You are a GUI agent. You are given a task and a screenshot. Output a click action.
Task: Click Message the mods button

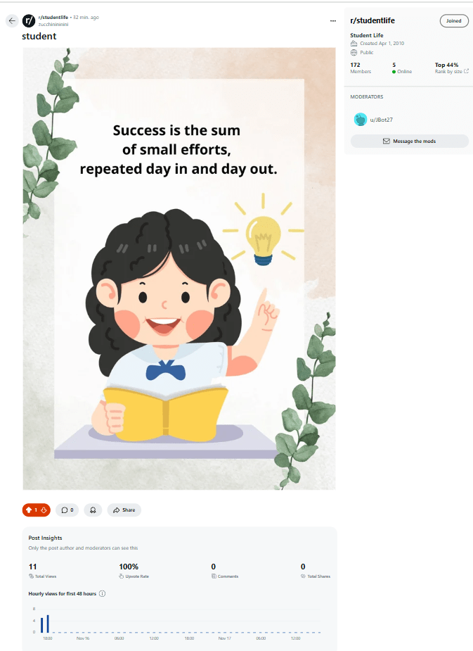409,141
